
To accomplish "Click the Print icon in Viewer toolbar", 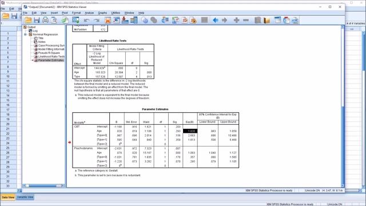I will click(45, 20).
